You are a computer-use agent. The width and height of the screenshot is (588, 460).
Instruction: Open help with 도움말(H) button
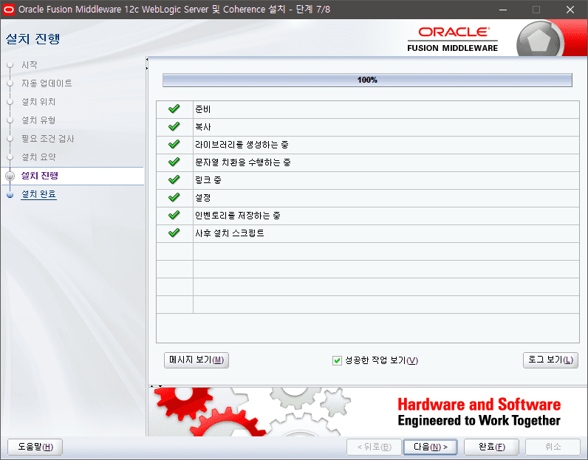(35, 447)
